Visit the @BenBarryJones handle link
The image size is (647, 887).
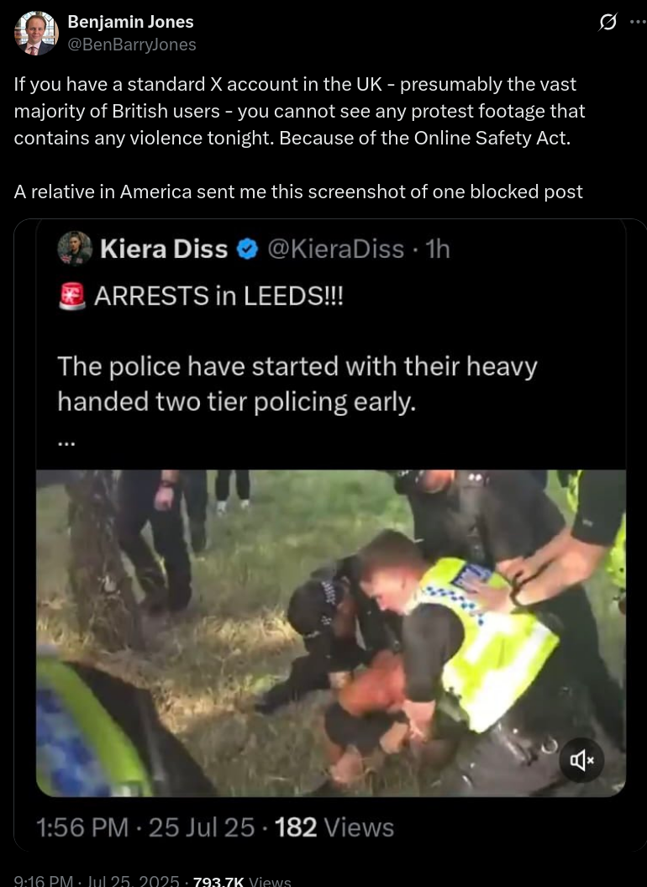(132, 45)
